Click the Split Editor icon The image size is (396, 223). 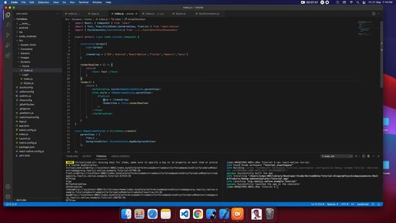coord(374,14)
